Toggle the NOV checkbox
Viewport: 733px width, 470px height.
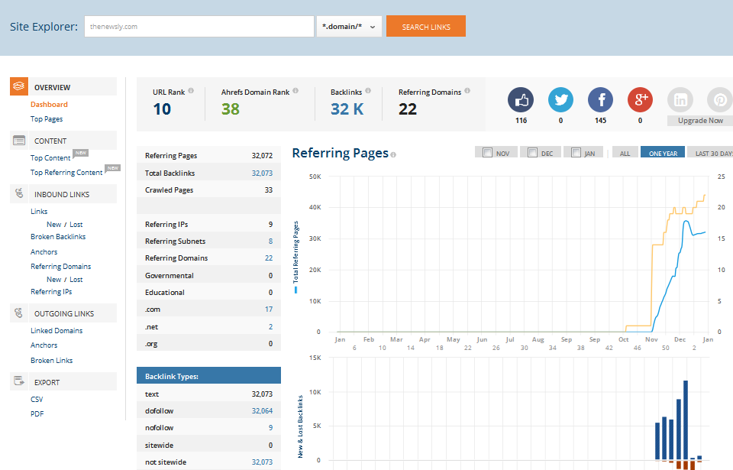[487, 153]
